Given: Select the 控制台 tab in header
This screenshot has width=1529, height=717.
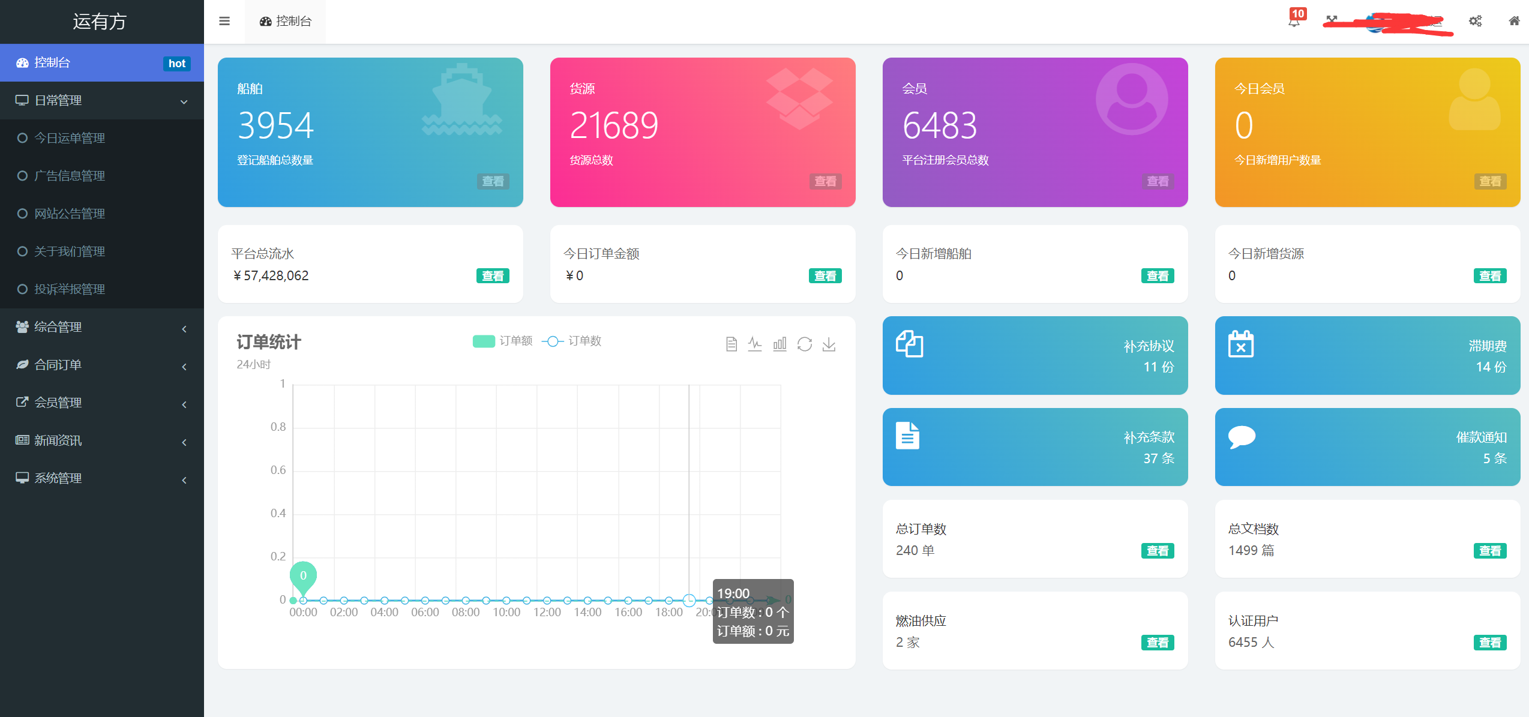Looking at the screenshot, I should (285, 22).
